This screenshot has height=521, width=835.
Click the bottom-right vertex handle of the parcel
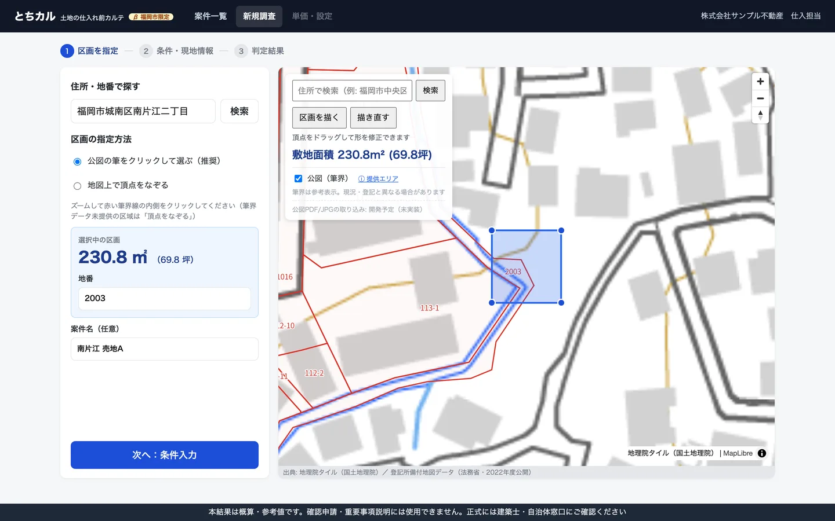[561, 303]
